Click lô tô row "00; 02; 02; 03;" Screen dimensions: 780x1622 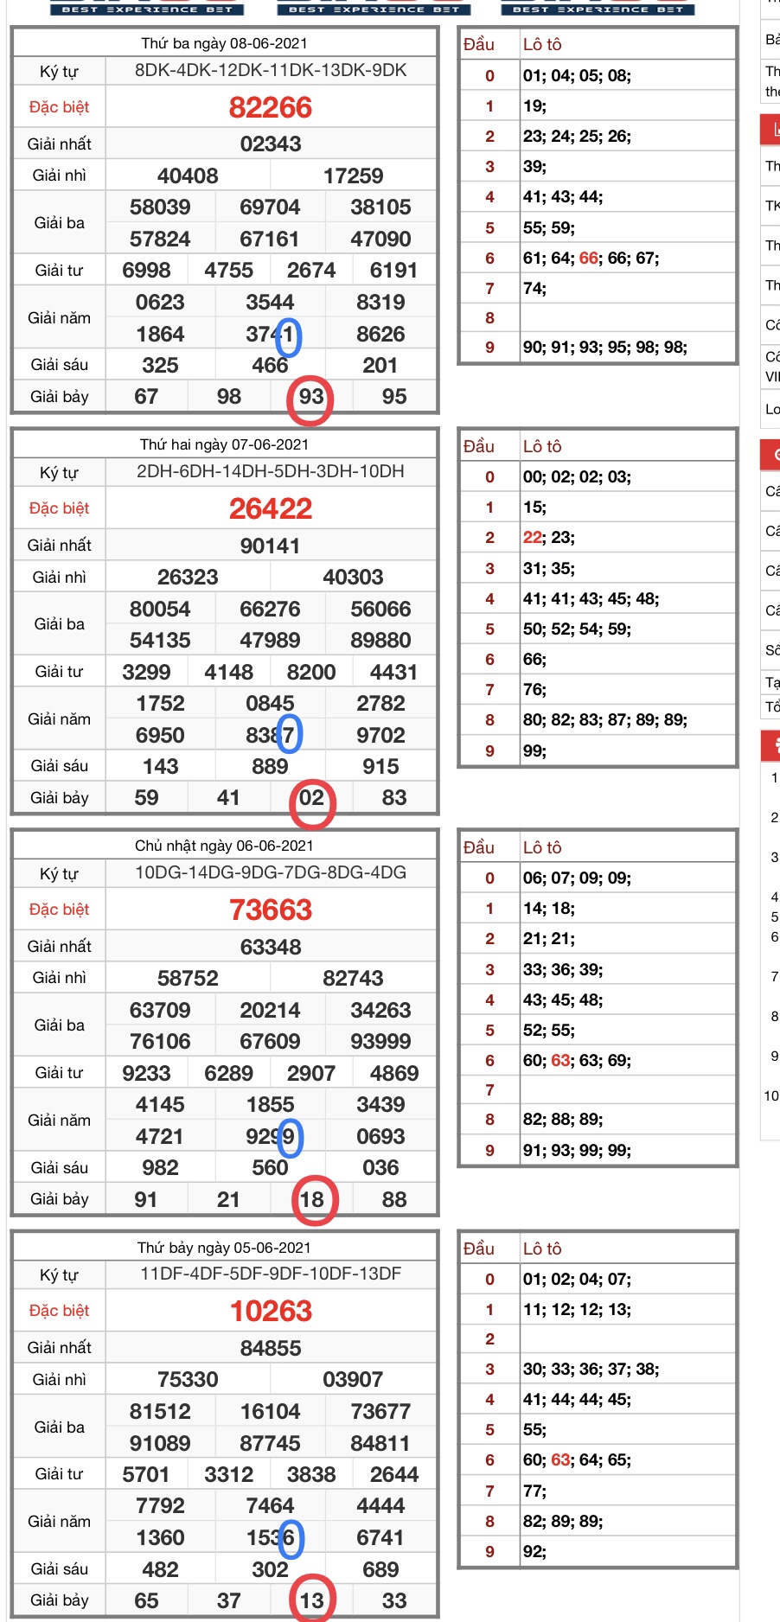577,476
